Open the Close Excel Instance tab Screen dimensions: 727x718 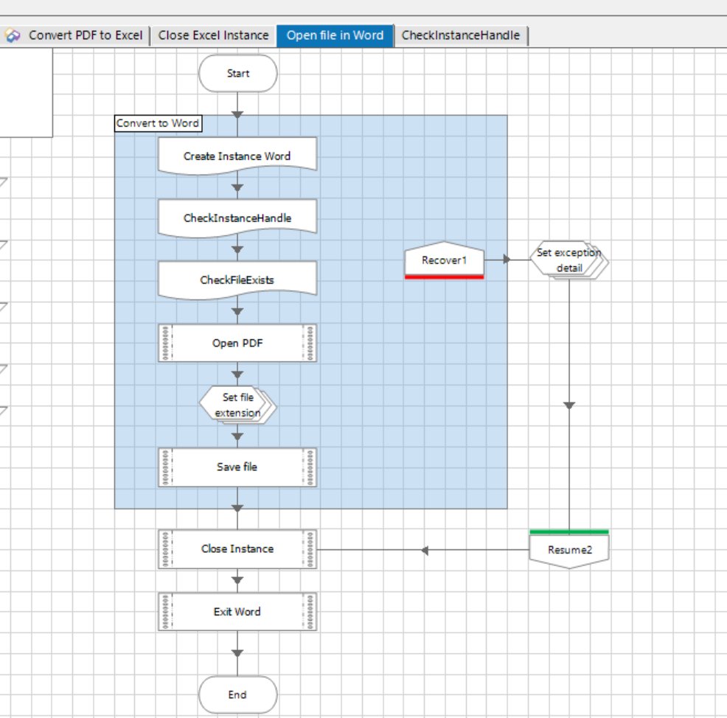213,35
